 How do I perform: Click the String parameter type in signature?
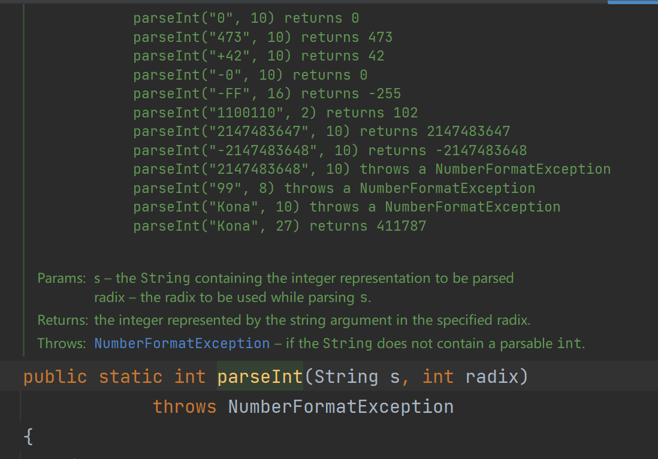tap(346, 377)
